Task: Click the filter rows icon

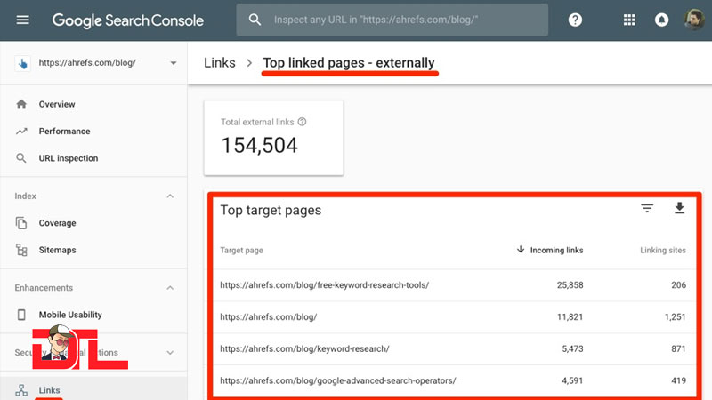Action: tap(647, 209)
